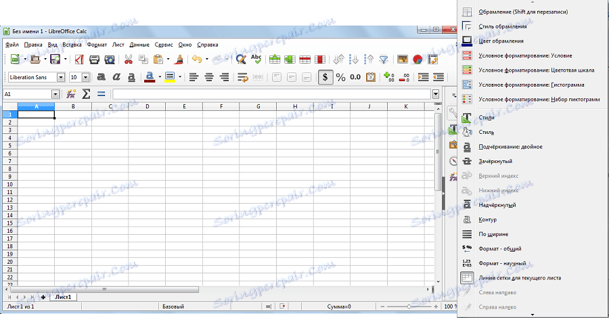The width and height of the screenshot is (609, 318).
Task: Expand the font size dropdown
Action: [x=85, y=77]
